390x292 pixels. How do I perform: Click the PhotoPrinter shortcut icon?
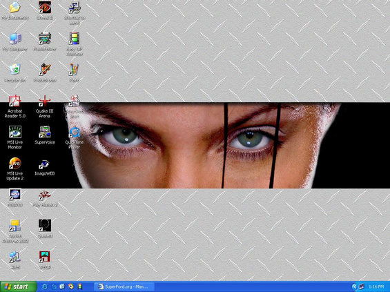tap(45, 39)
